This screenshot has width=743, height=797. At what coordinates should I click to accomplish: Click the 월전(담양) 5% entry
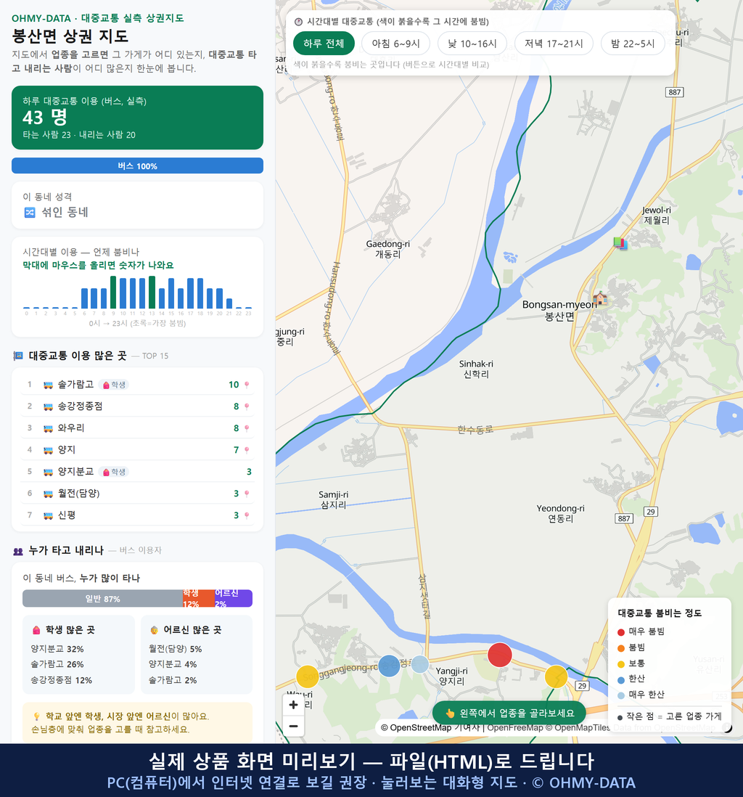(x=175, y=649)
